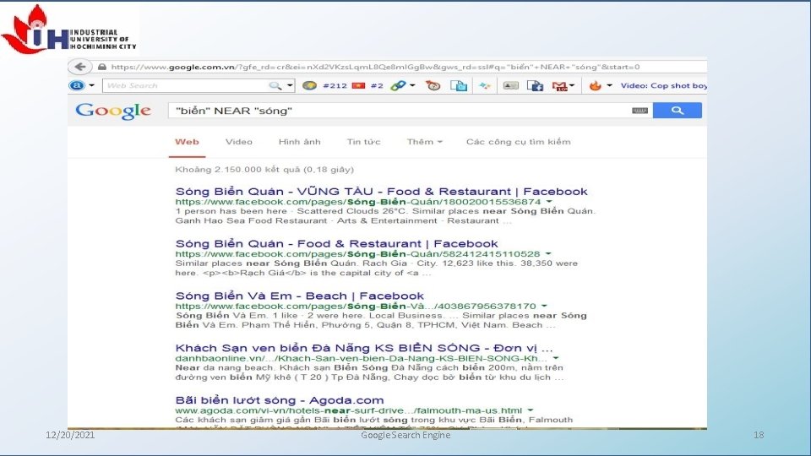Screen dimensions: 811x456
Task: Click the globe rank icon beside #212
Action: click(309, 85)
